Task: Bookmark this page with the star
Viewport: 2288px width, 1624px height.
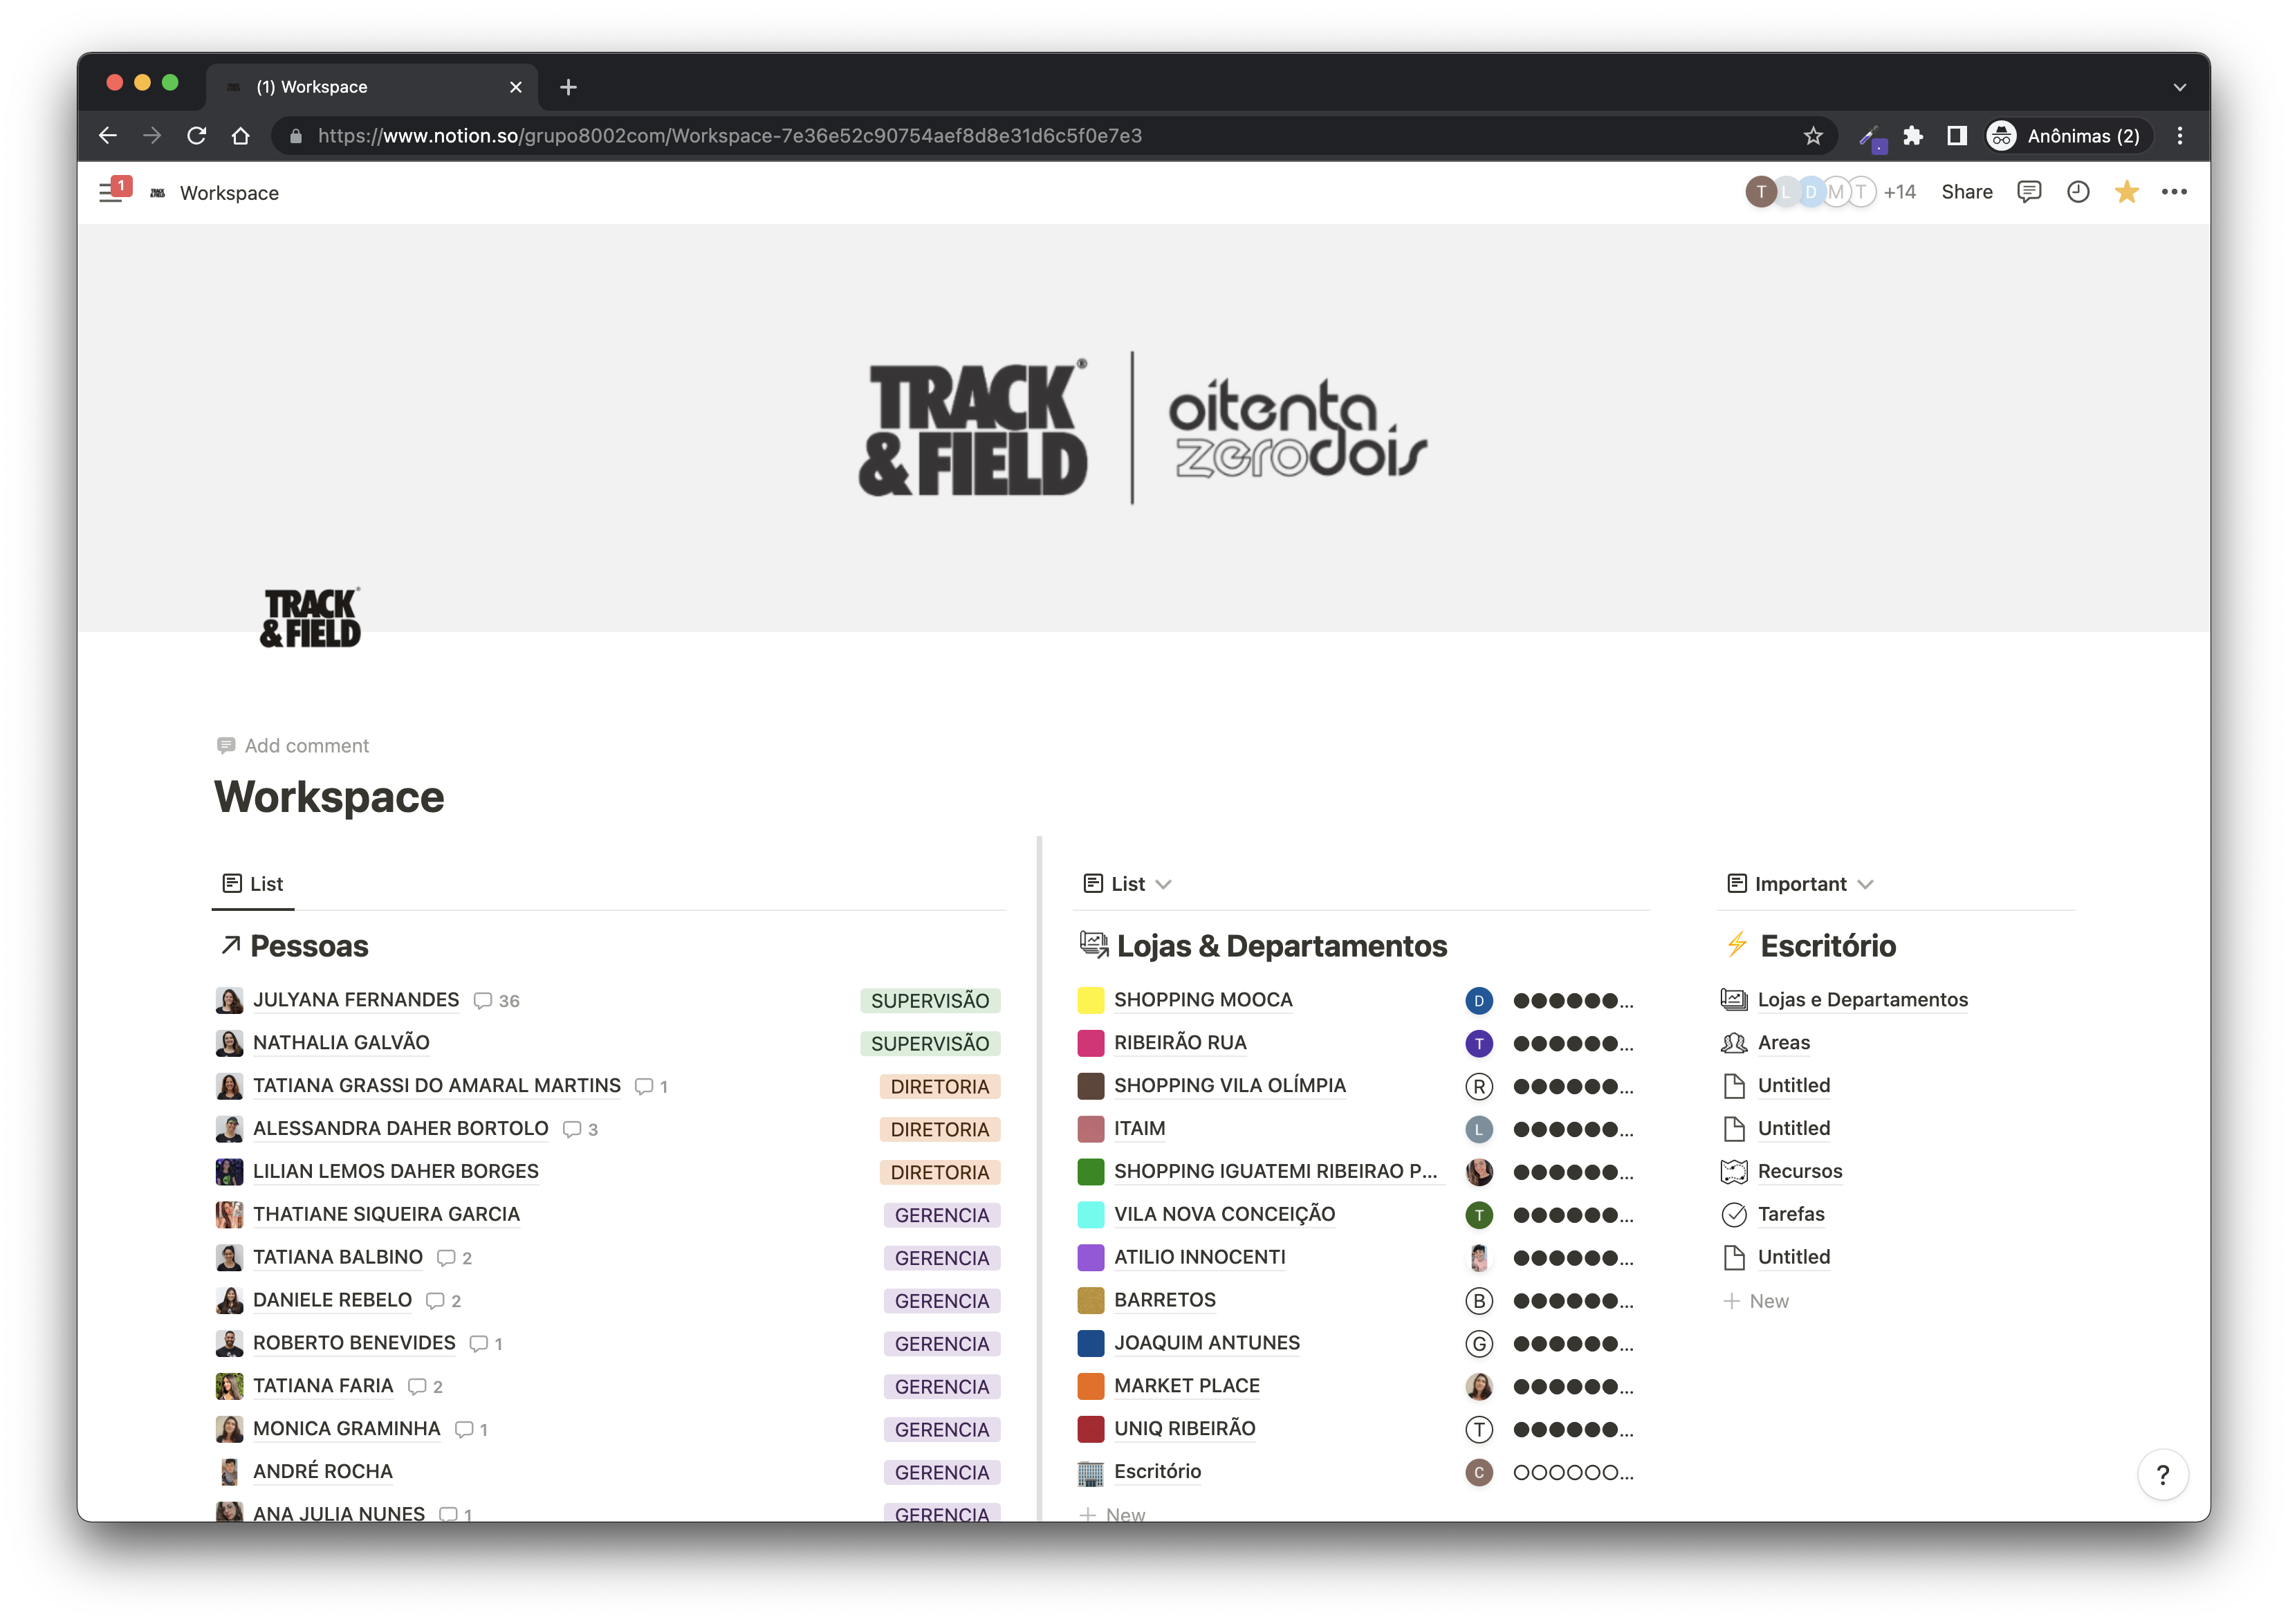Action: click(x=1813, y=136)
